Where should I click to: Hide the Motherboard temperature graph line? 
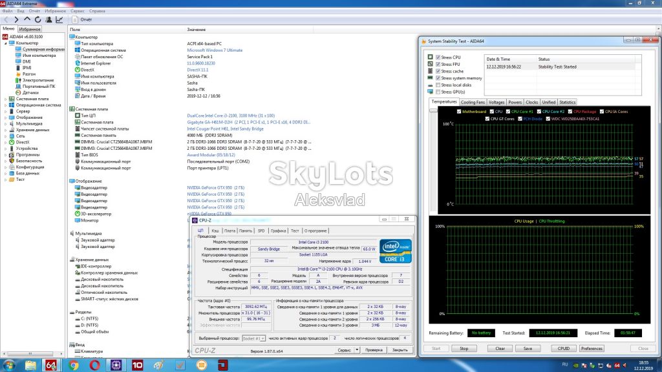pyautogui.click(x=459, y=112)
